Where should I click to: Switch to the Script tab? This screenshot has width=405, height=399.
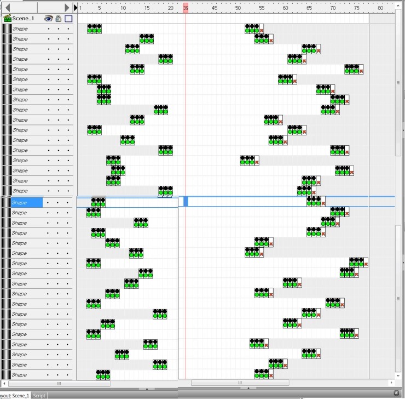[x=39, y=395]
